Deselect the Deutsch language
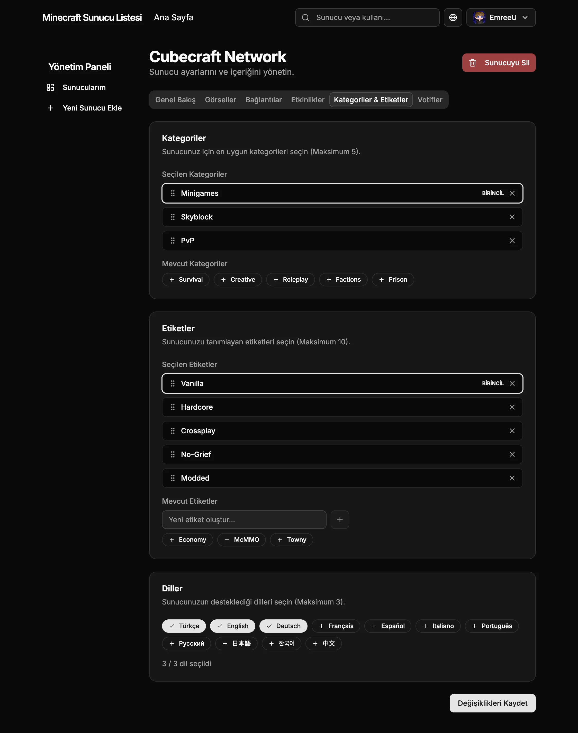The image size is (578, 733). point(283,626)
